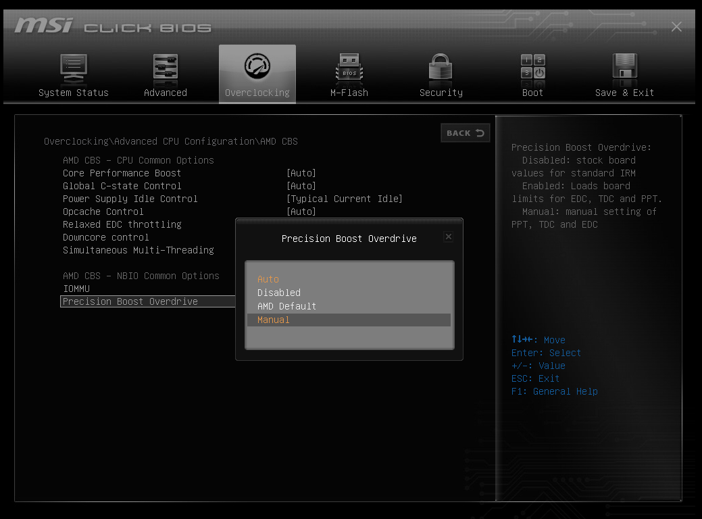The width and height of the screenshot is (702, 519).
Task: Open Core Performance Boost [Auto] value
Action: click(301, 173)
